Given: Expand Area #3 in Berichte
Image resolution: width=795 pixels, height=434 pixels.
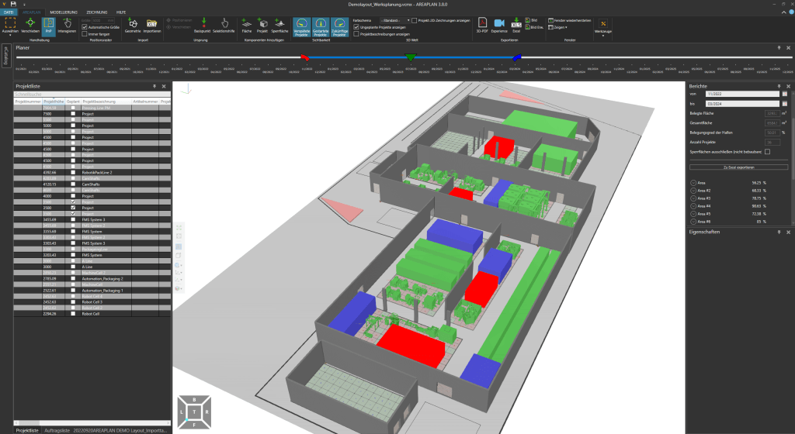Looking at the screenshot, I should click(693, 198).
